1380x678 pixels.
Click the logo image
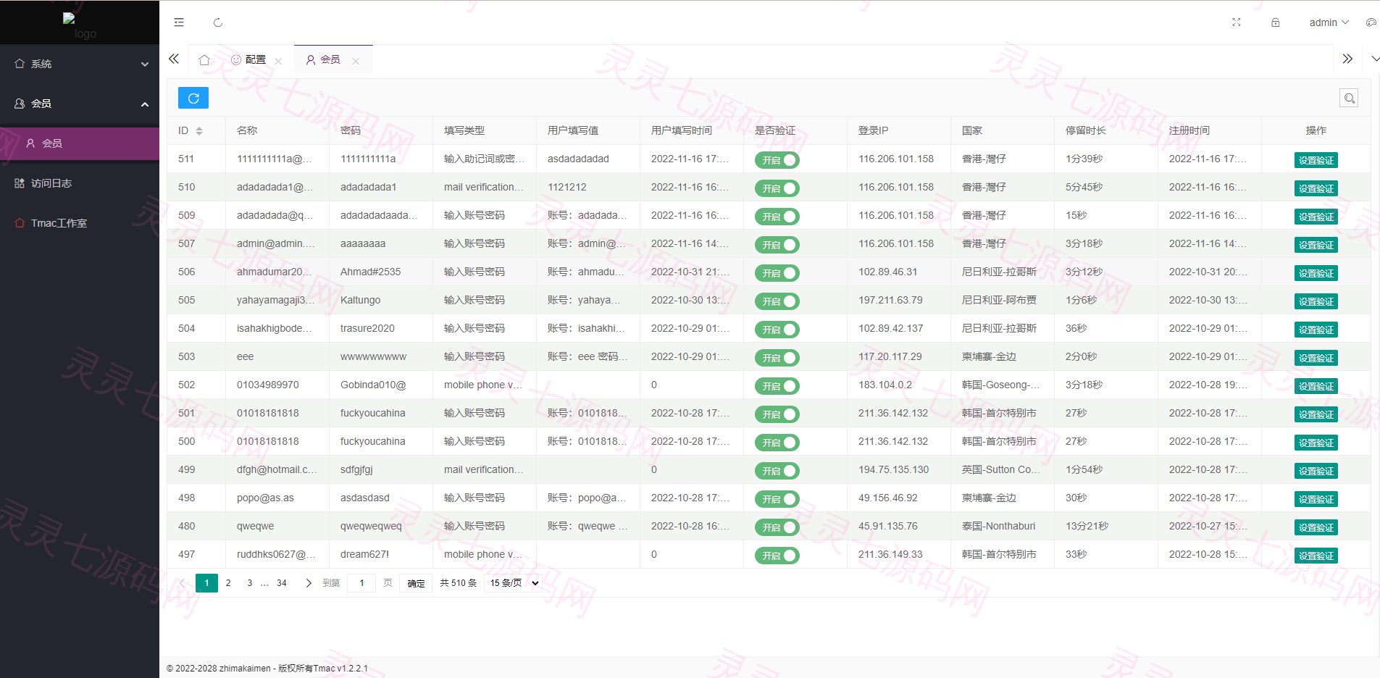coord(79,26)
